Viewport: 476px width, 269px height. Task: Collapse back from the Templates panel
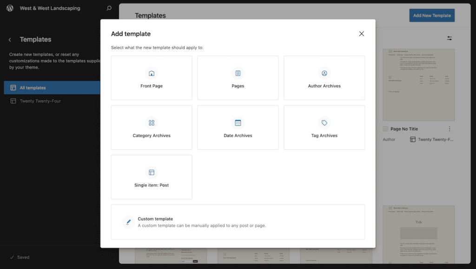(x=10, y=39)
